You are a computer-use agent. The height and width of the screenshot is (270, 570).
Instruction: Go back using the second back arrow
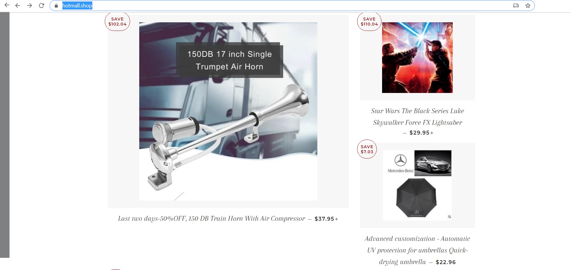tap(18, 5)
